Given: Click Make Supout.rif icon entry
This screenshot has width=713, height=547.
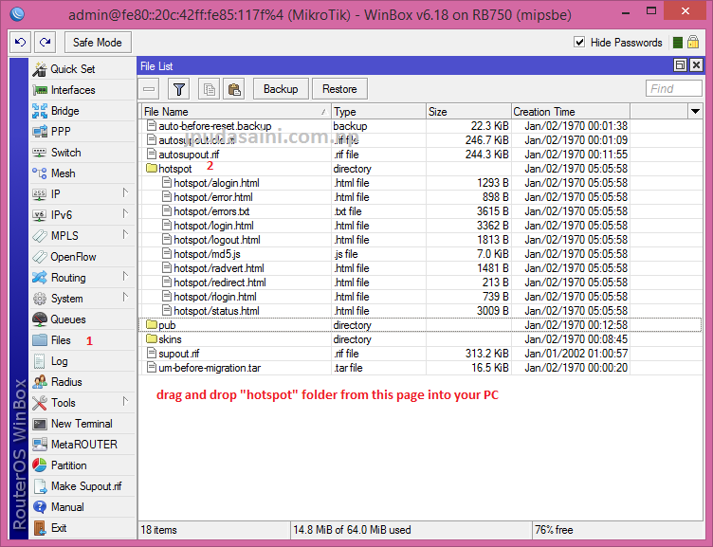Looking at the screenshot, I should [x=40, y=486].
